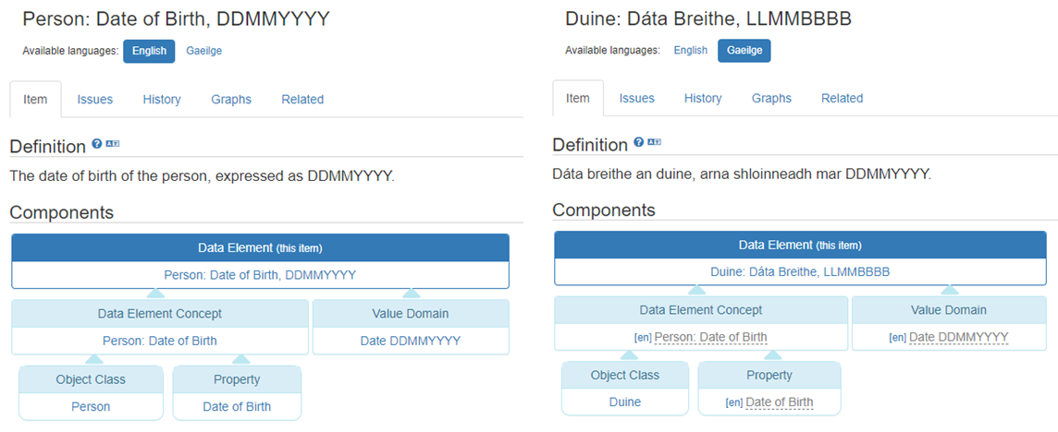This screenshot has width=1058, height=432.
Task: Open the [en] Date DDMMYYYY value domain link
Action: click(950, 337)
